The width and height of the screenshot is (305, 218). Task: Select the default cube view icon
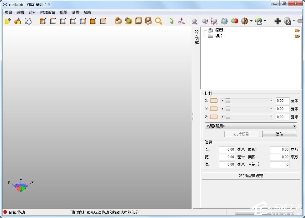(43, 21)
